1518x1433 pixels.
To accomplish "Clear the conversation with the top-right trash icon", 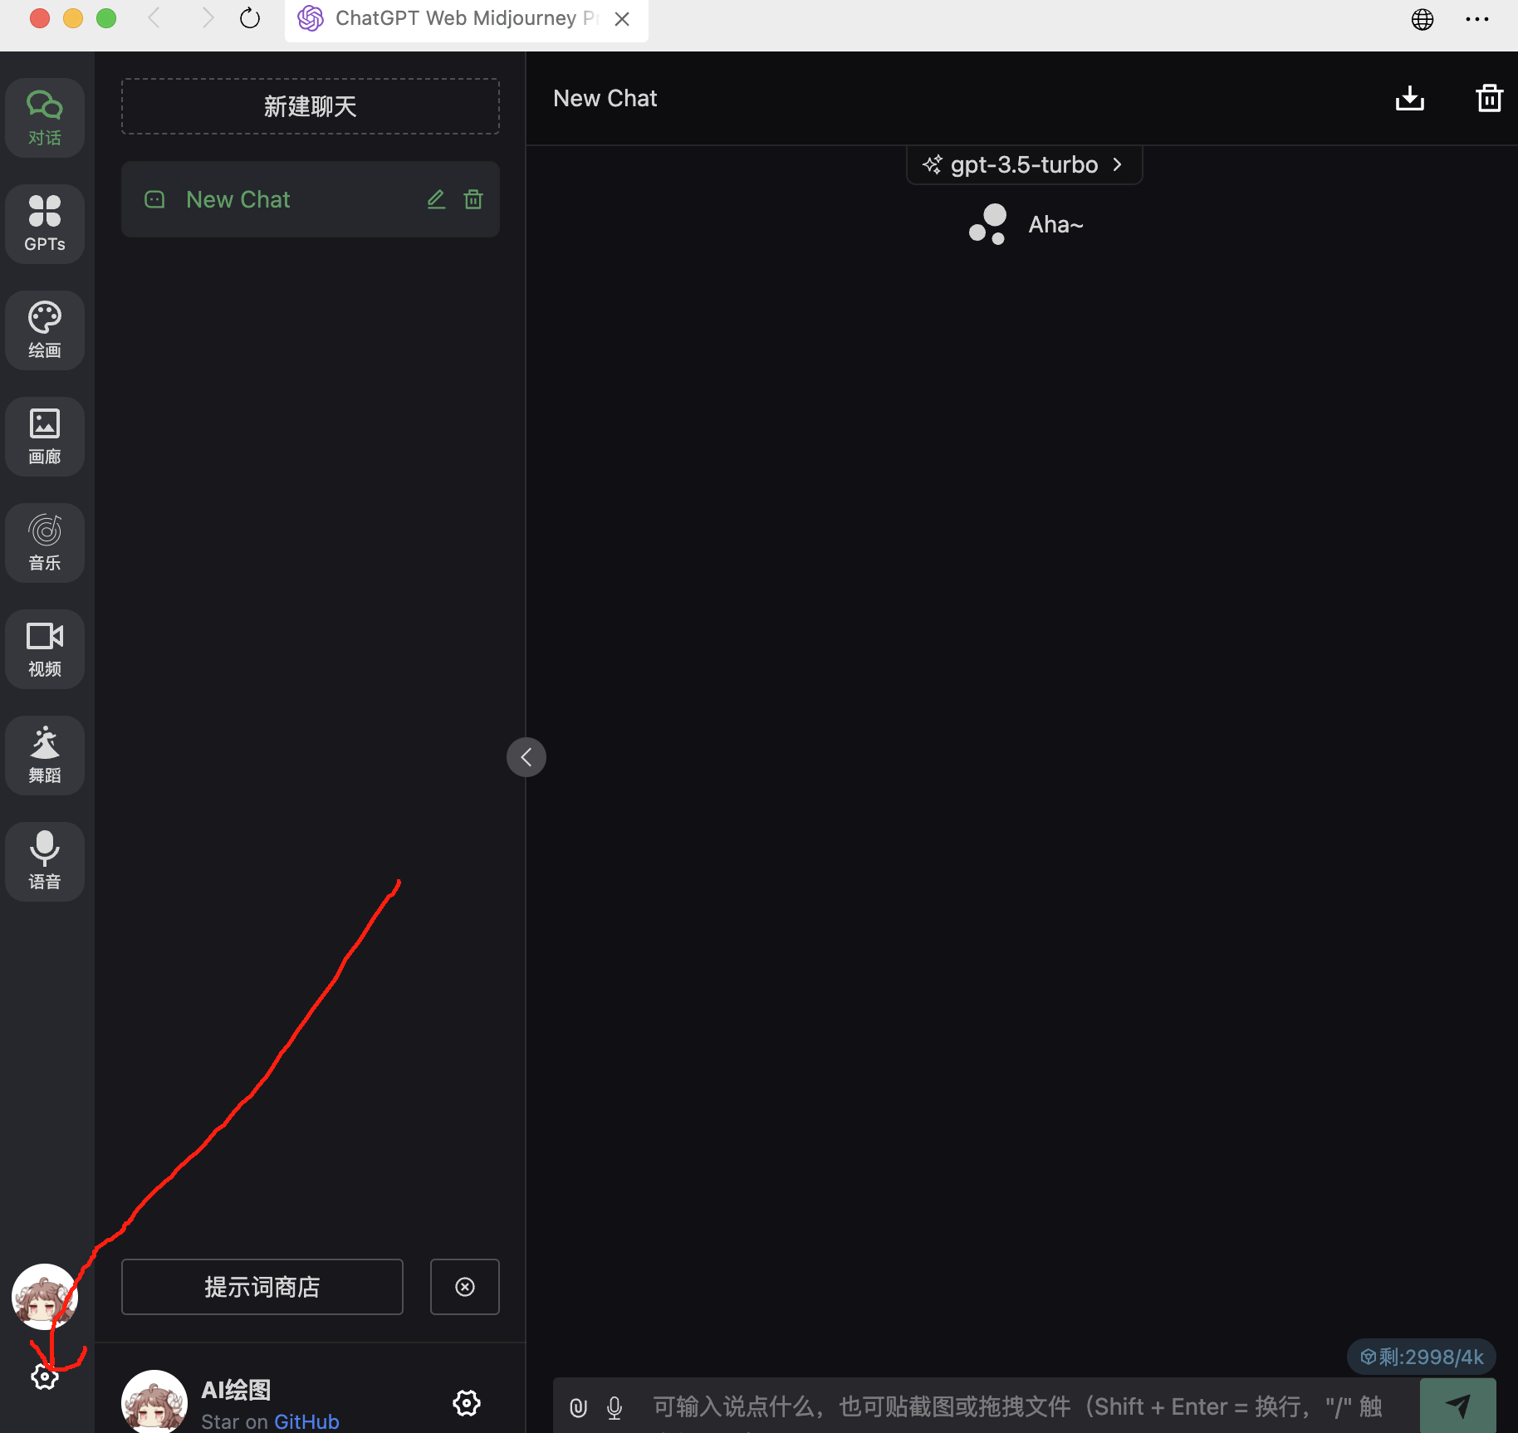I will pyautogui.click(x=1489, y=98).
